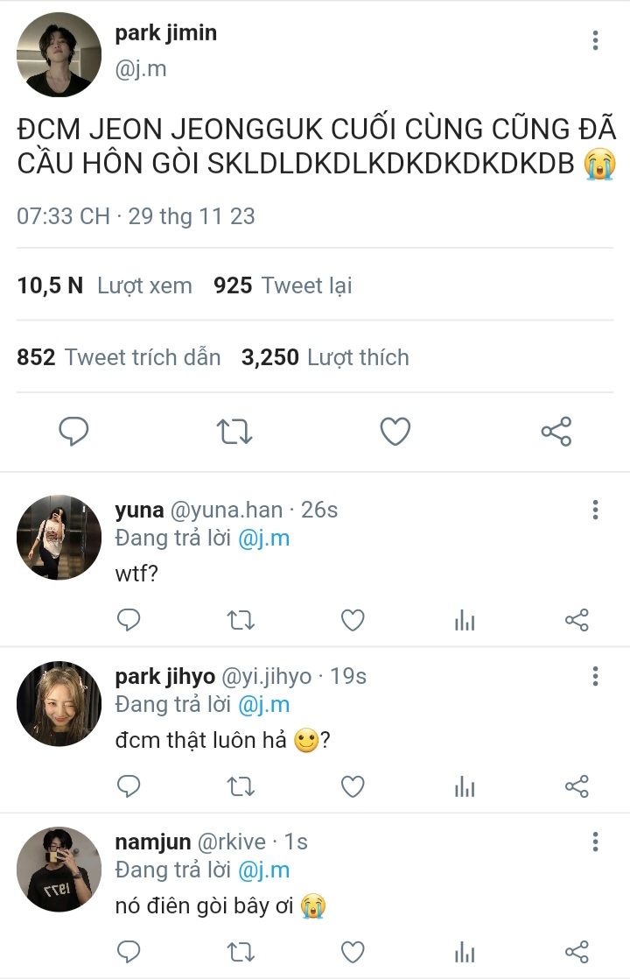This screenshot has height=979, width=630.
Task: Open the 925 Tweet lại list
Action: click(x=283, y=285)
